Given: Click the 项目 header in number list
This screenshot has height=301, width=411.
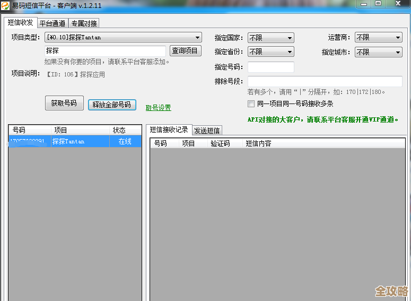Looking at the screenshot, I should [80, 130].
